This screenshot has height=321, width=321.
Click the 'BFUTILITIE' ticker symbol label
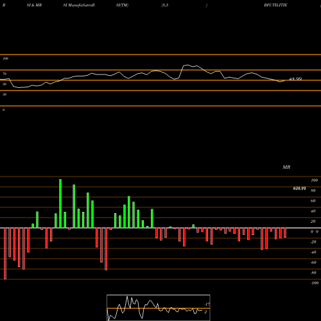[x=275, y=5]
